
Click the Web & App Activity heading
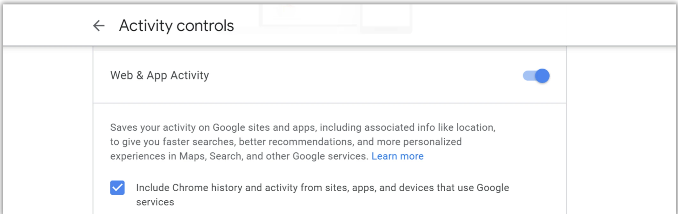click(x=160, y=75)
